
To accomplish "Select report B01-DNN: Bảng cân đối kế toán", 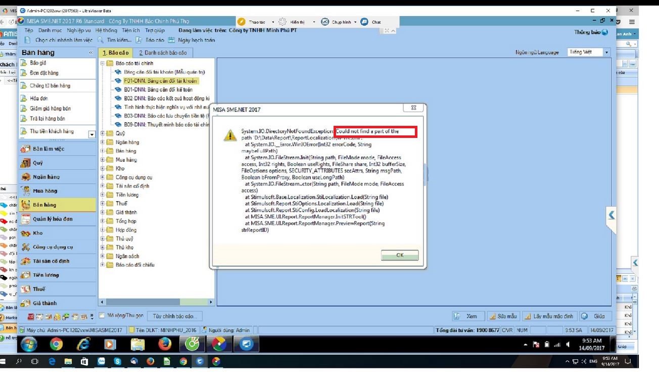I will click(158, 89).
